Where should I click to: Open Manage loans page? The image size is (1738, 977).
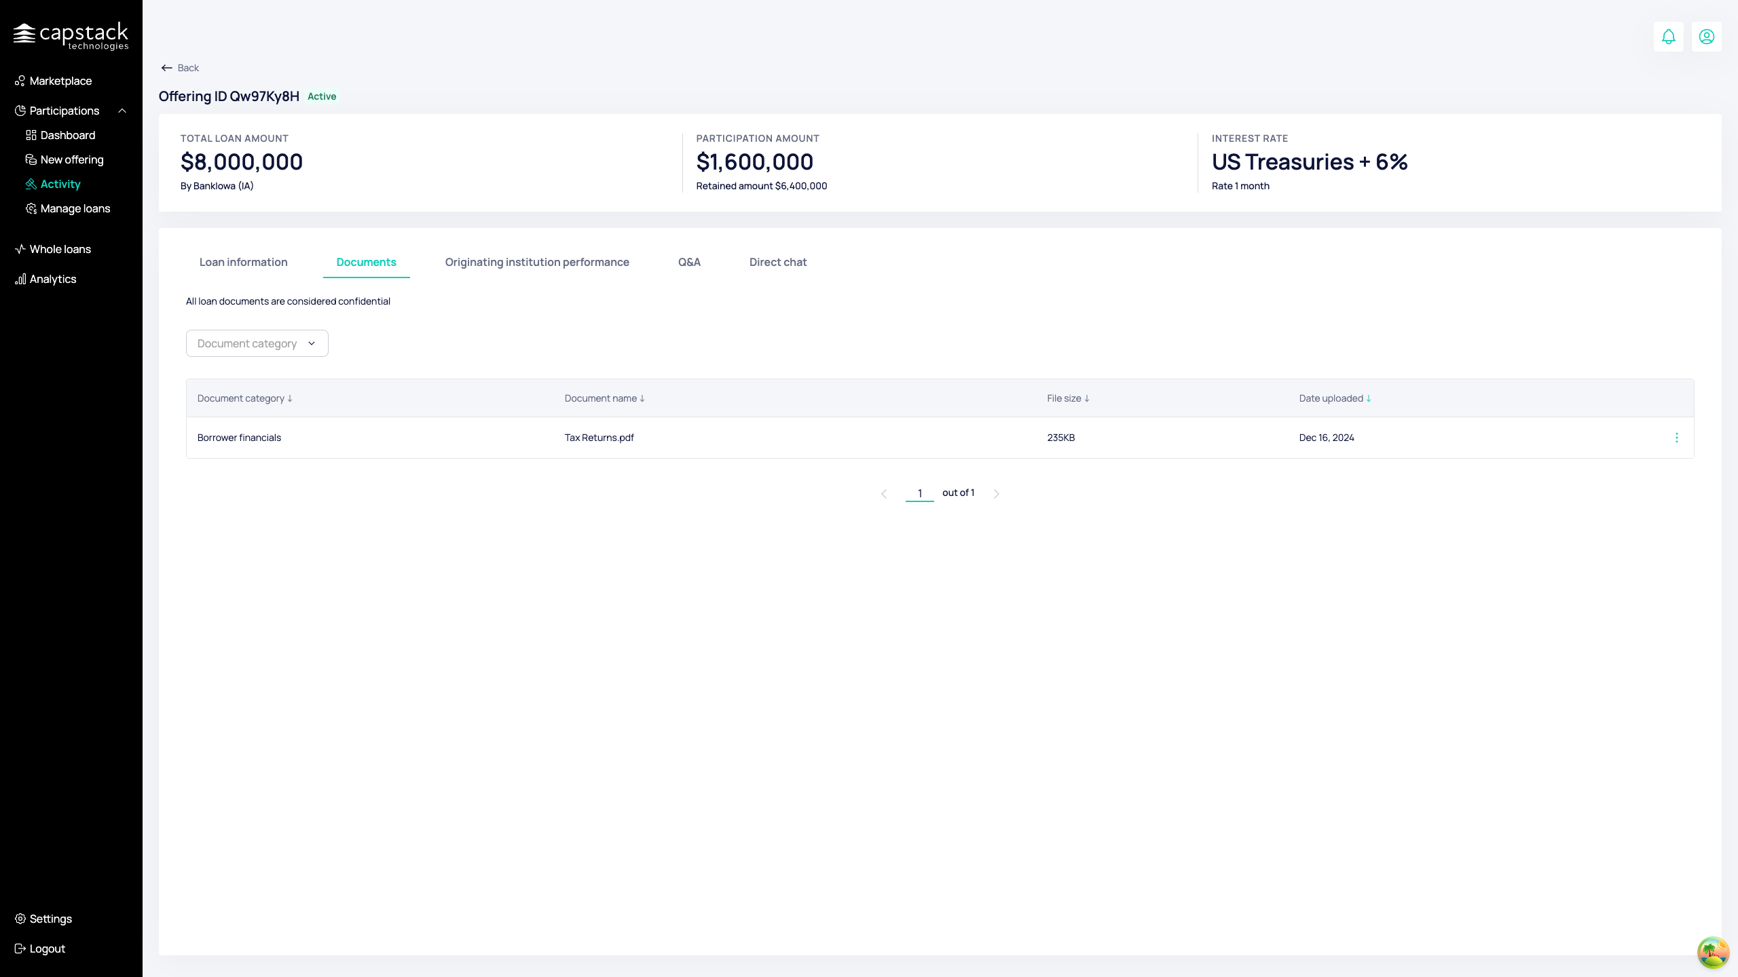(75, 208)
